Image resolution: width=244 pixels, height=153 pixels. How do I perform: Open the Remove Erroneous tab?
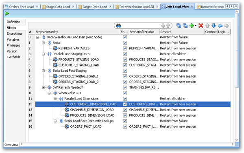tap(210, 7)
